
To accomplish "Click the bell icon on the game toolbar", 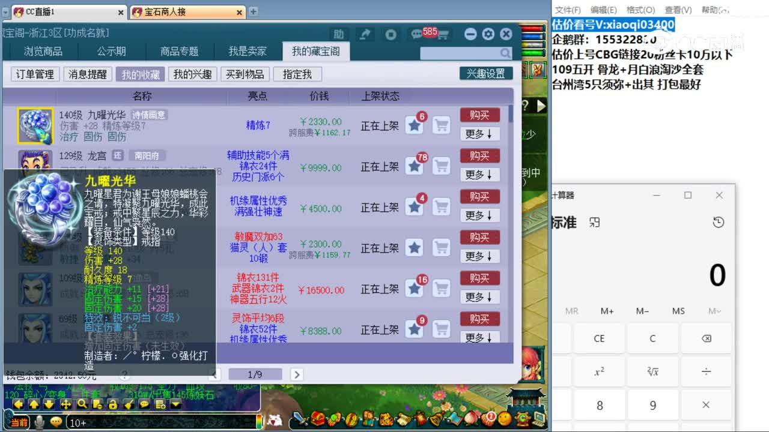I will pos(436,420).
